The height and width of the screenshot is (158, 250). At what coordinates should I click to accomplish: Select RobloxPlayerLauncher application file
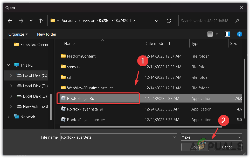[x=86, y=120]
